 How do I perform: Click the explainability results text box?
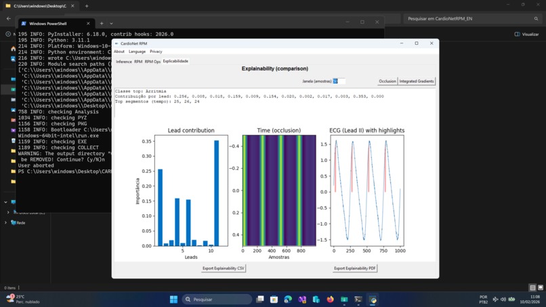point(275,103)
